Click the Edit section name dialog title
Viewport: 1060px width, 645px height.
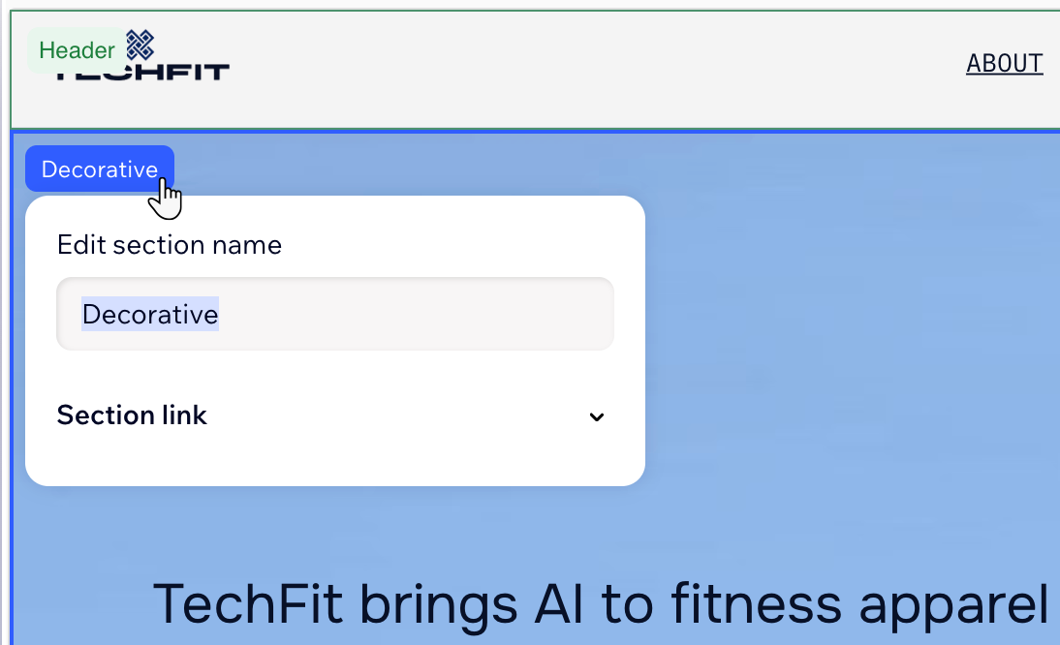point(169,244)
